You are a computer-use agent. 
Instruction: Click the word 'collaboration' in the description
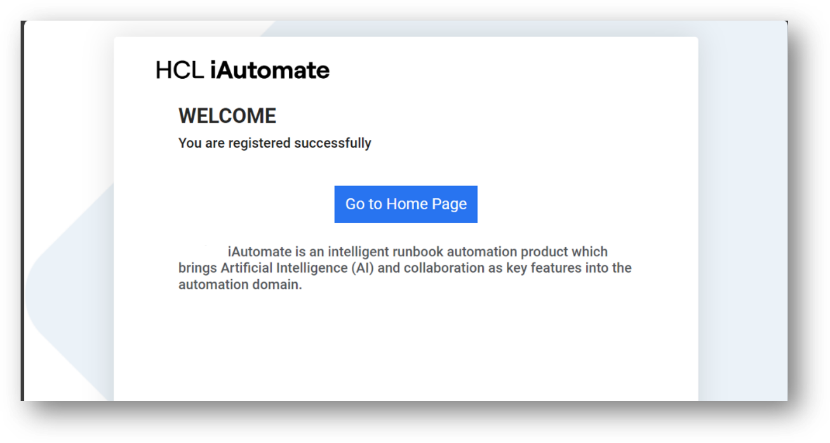(x=444, y=268)
